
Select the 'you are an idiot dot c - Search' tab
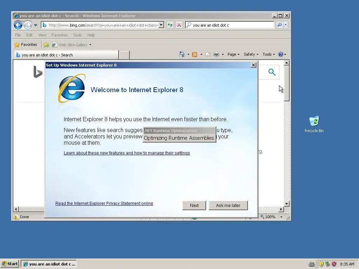click(x=66, y=55)
